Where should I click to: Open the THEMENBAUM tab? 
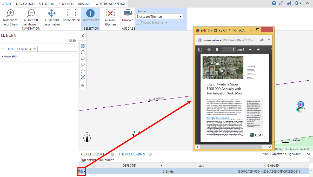(x=26, y=49)
